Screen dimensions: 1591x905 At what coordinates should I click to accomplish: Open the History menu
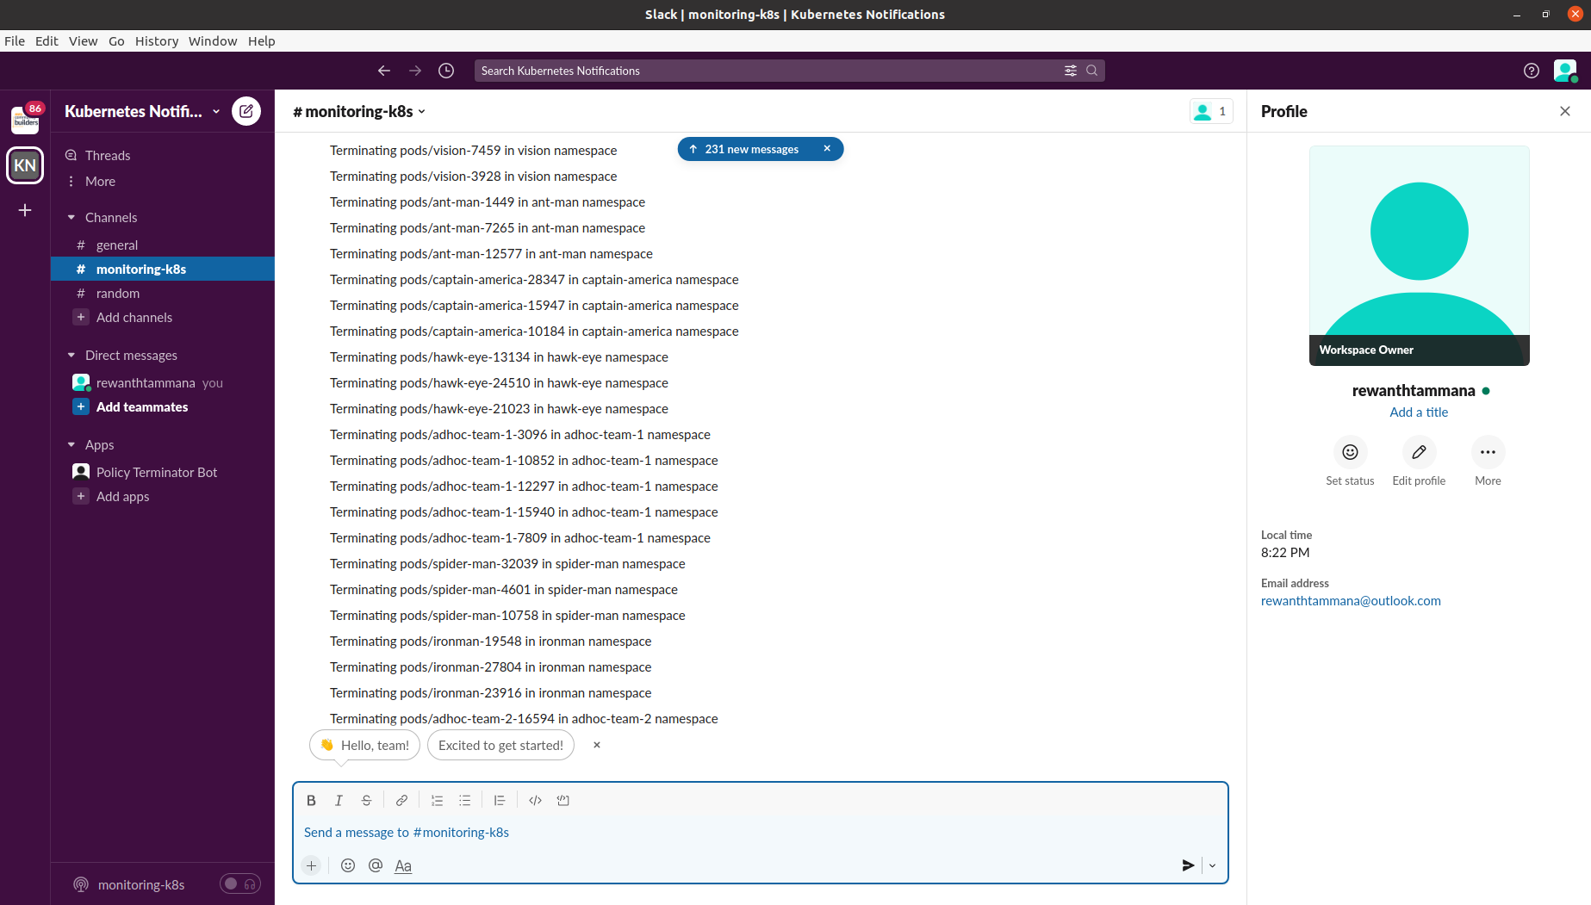157,40
